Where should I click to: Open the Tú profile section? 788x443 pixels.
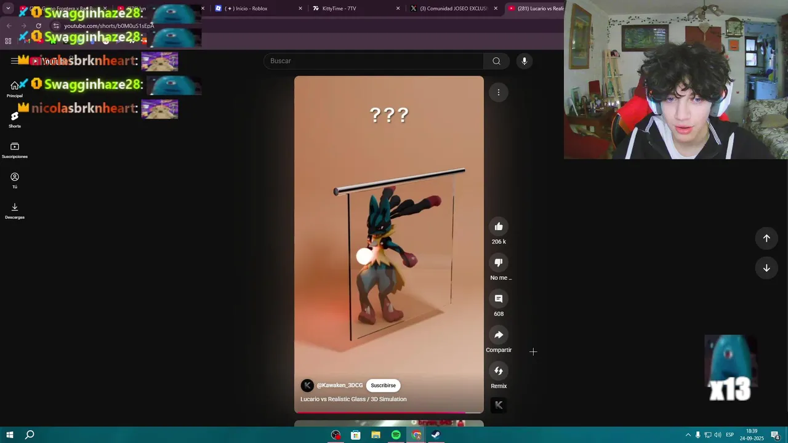point(15,180)
